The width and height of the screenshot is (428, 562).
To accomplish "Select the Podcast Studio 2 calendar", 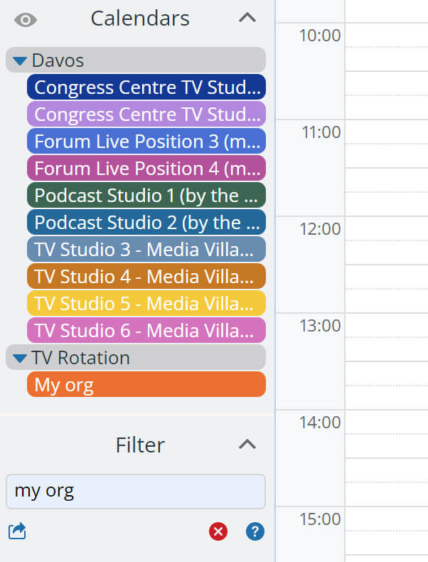I will click(x=146, y=222).
